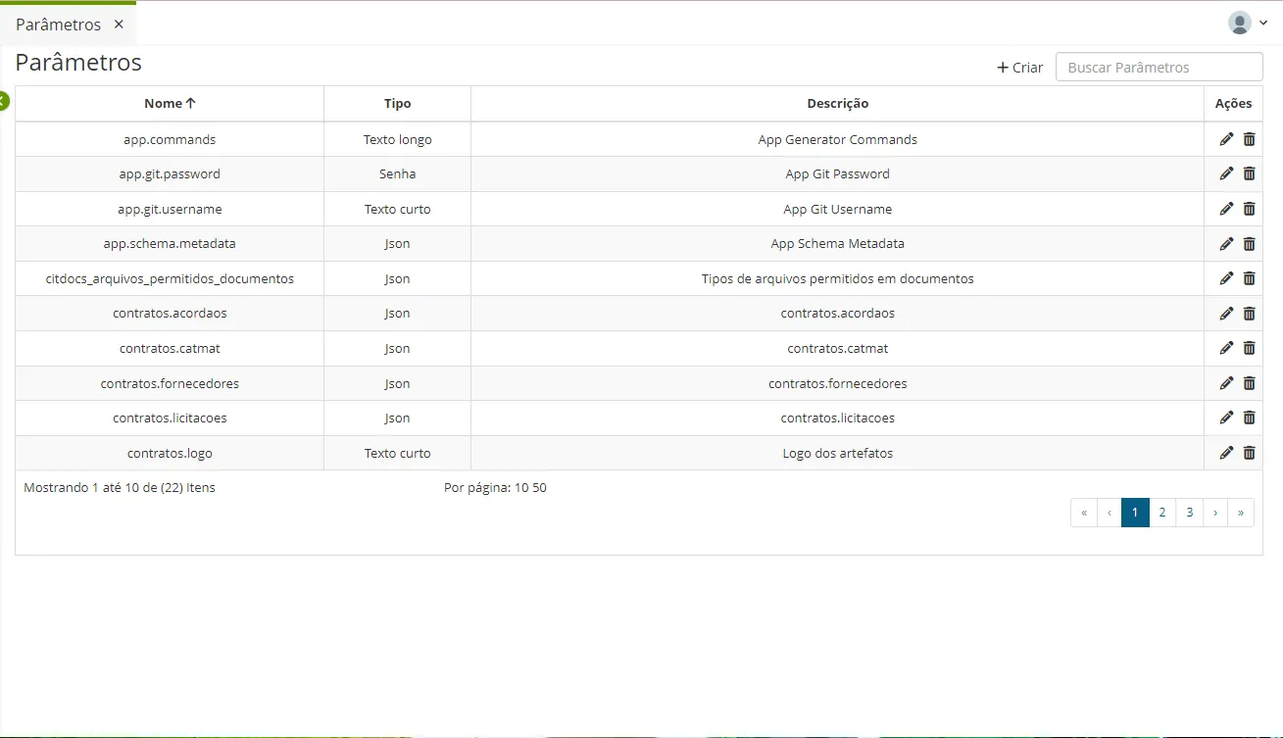Delete the contratos.acordaos parameter
The image size is (1283, 738).
coord(1249,314)
